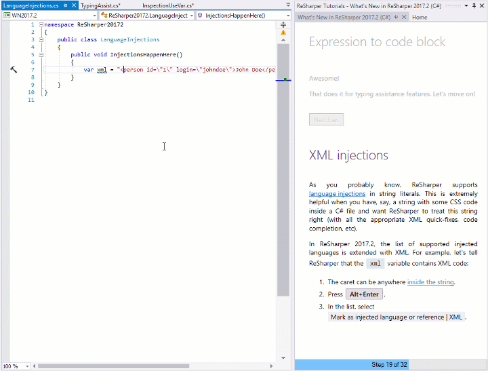Close the ReSharper Tutorials panel
The image size is (488, 371).
tap(482, 5)
